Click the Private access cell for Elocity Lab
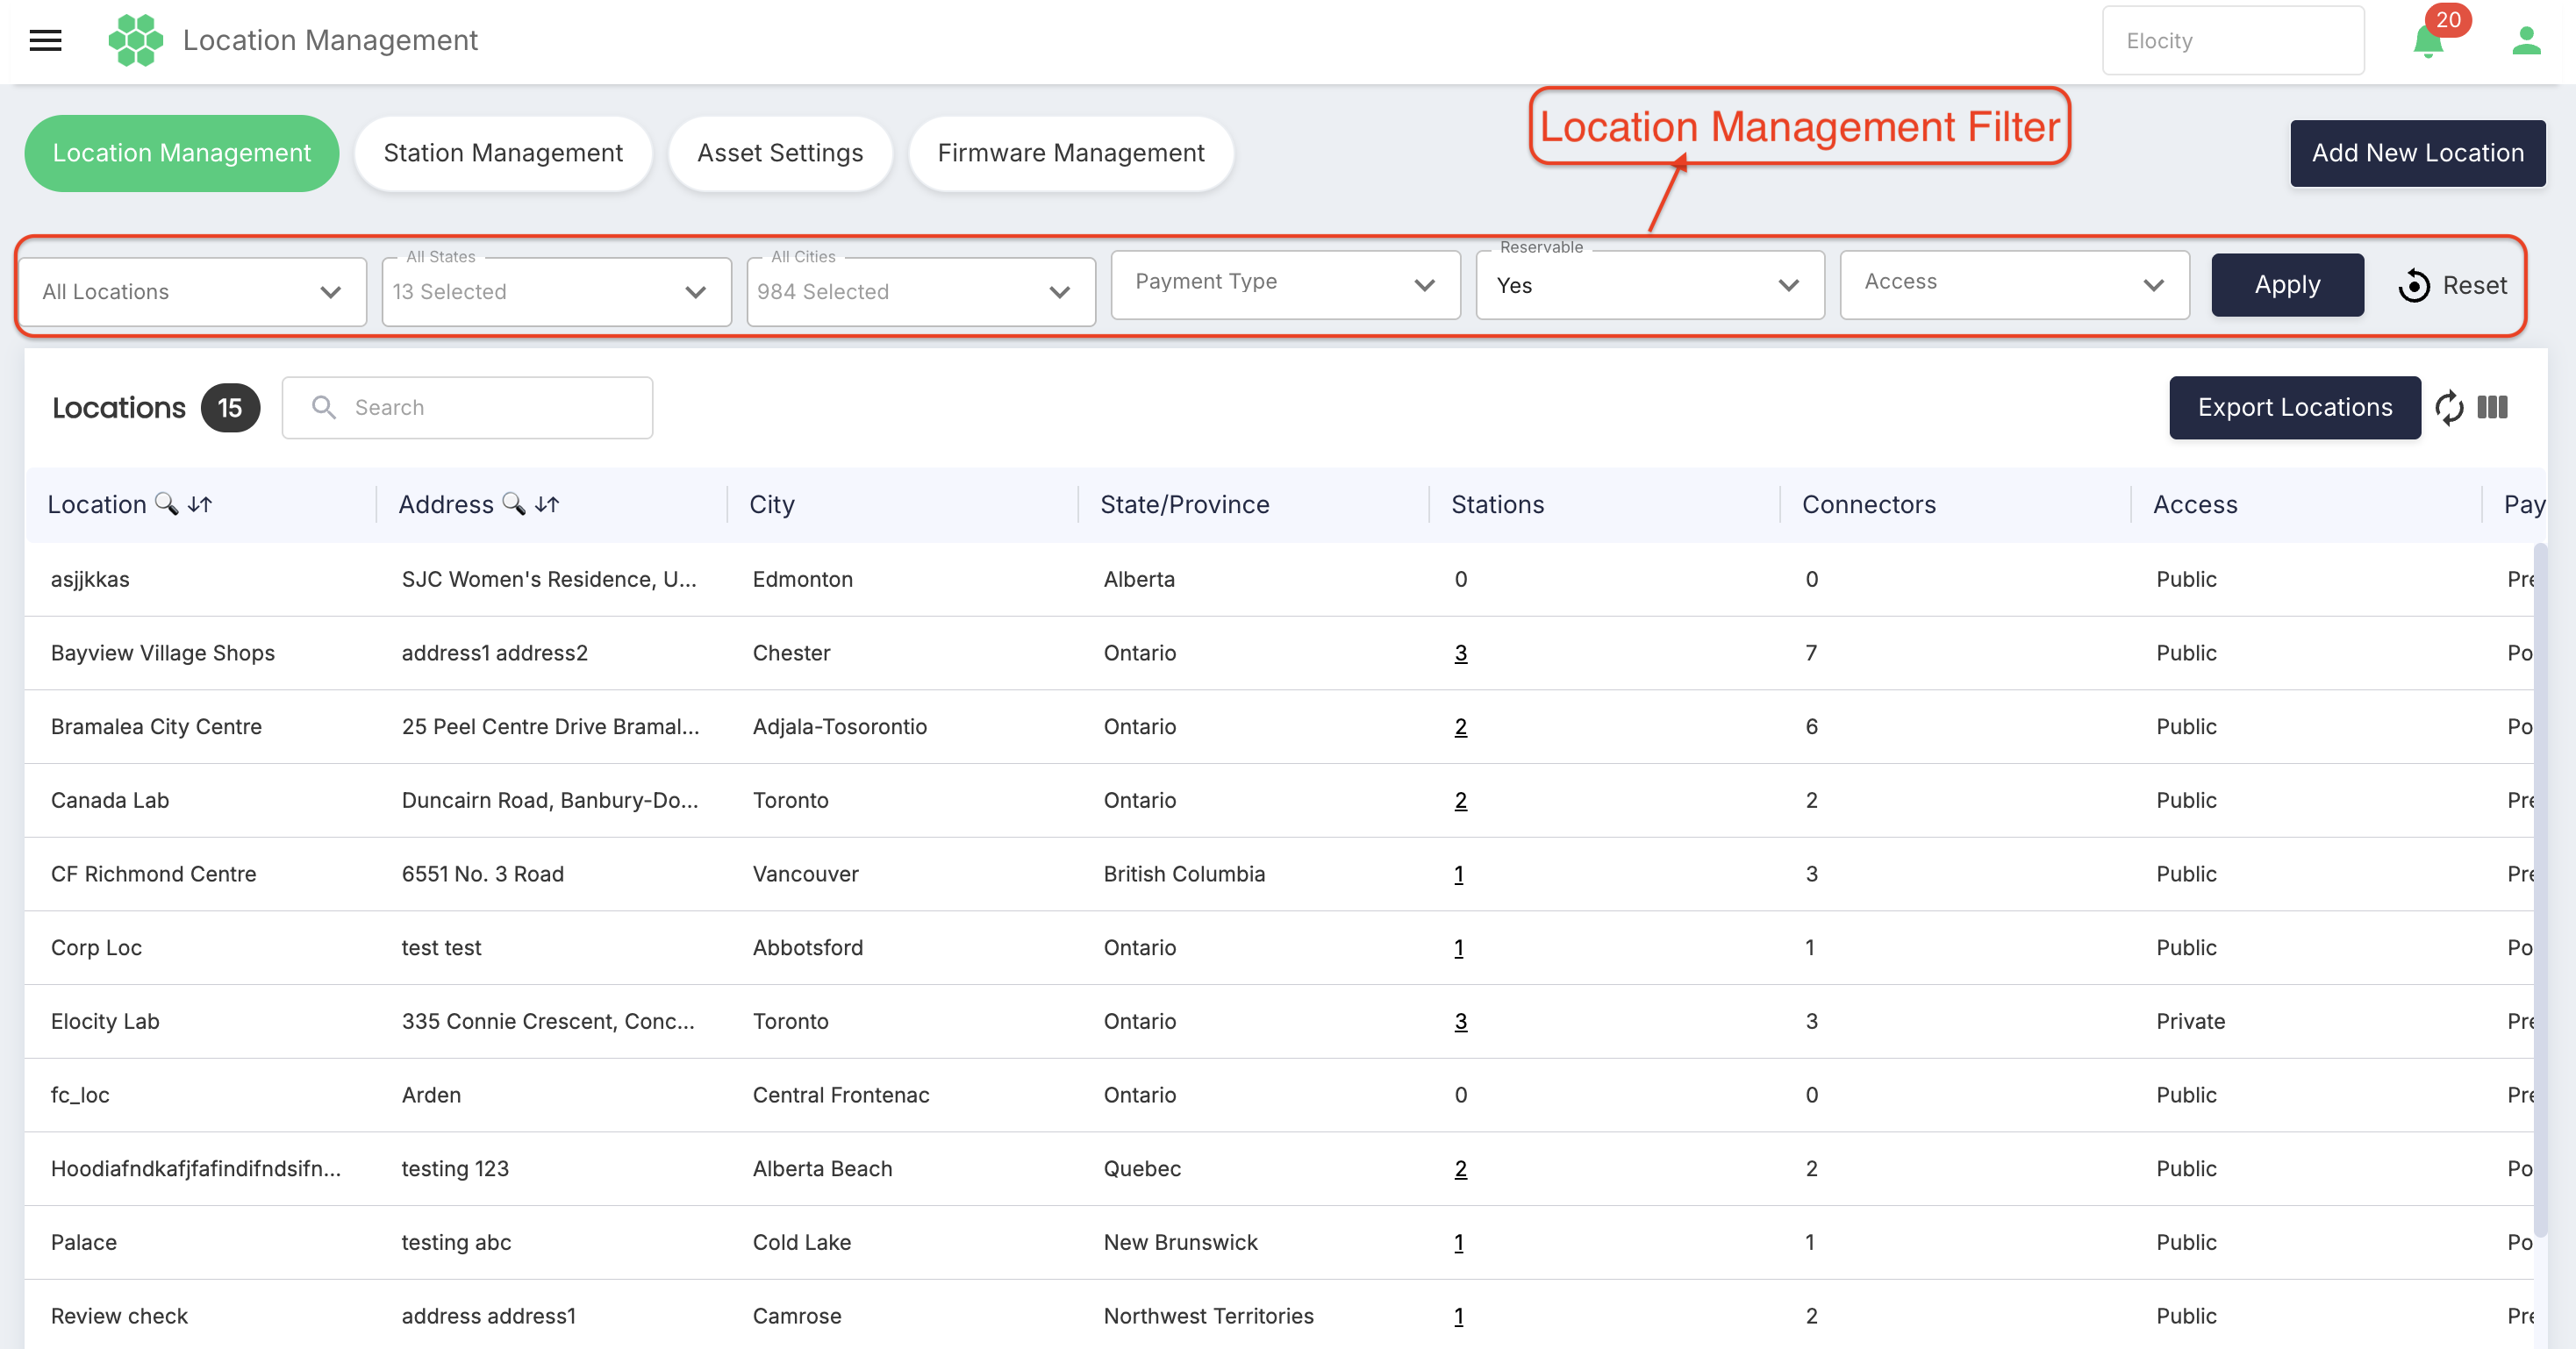The image size is (2576, 1349). click(x=2190, y=1022)
